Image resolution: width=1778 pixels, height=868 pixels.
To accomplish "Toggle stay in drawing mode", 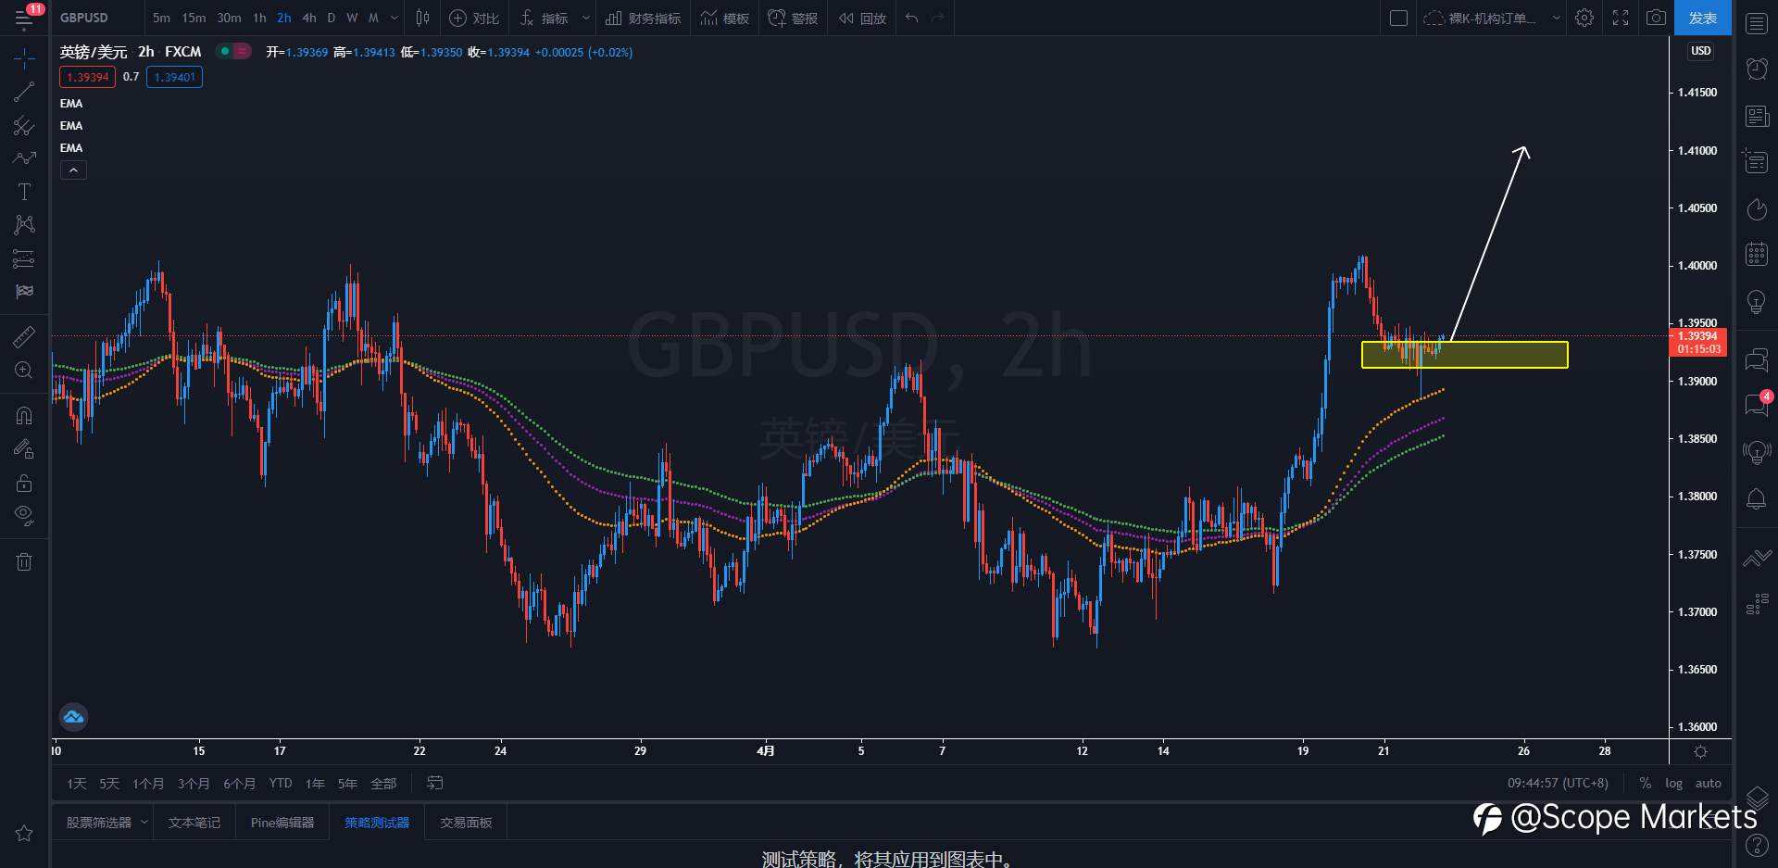I will click(x=24, y=449).
